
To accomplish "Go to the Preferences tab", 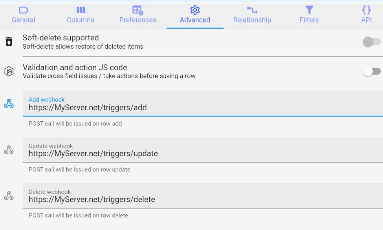I will [x=137, y=20].
